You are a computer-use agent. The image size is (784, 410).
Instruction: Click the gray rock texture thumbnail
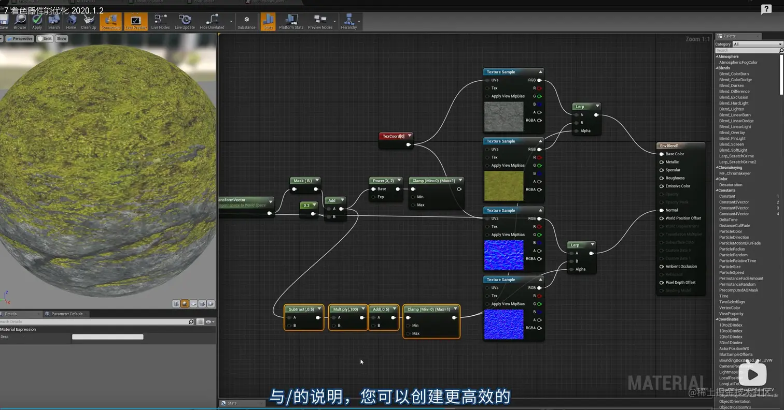click(503, 116)
